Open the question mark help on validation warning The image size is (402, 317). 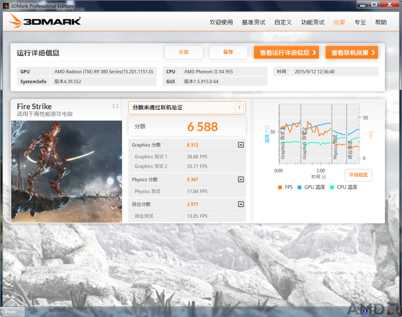click(239, 108)
